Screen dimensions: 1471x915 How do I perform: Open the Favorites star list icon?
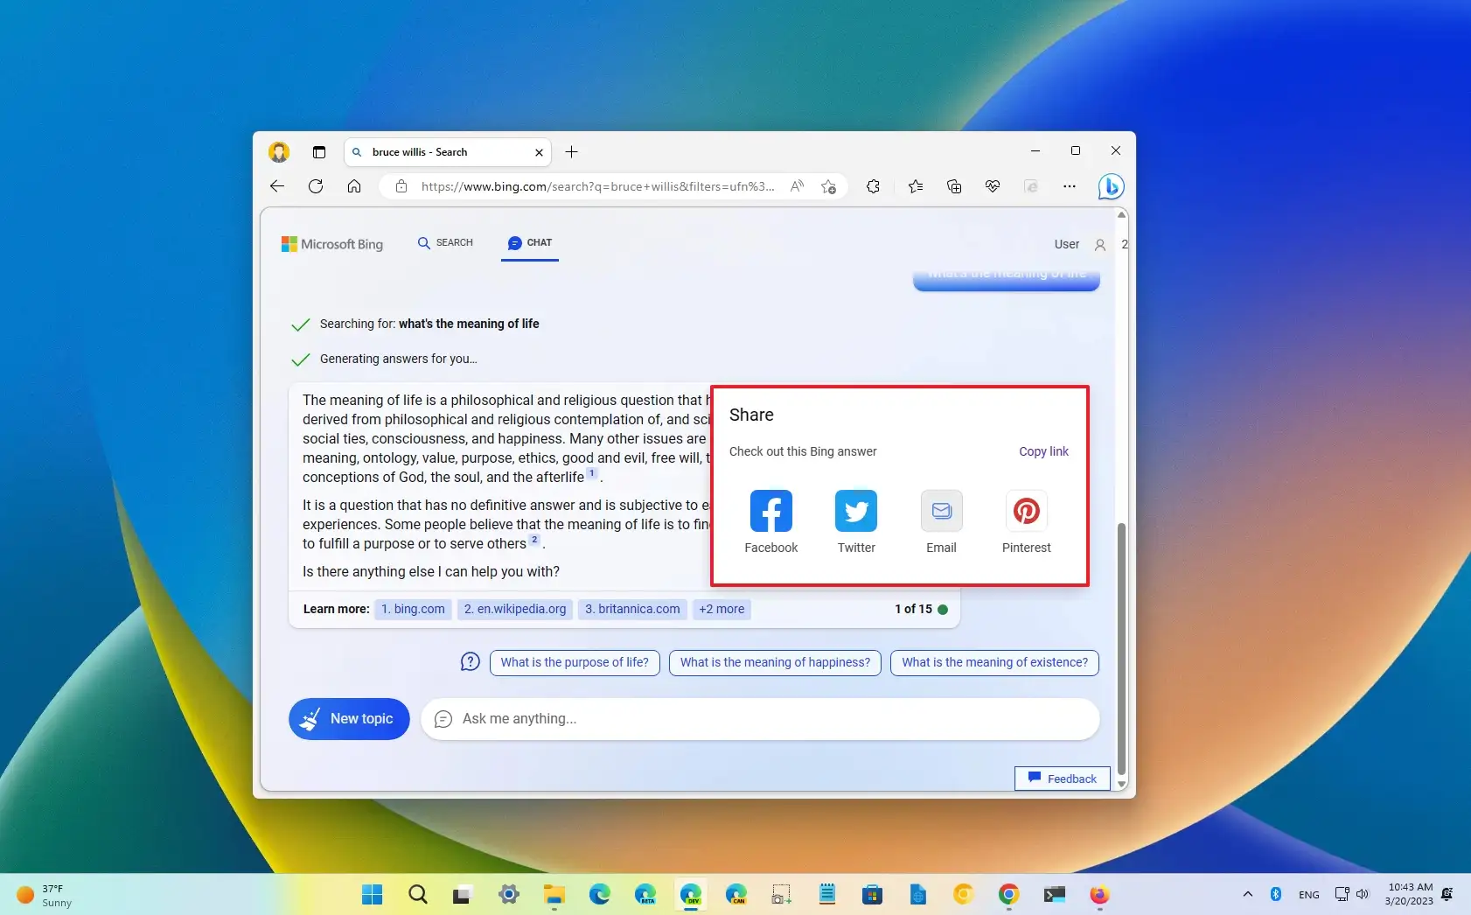click(x=915, y=186)
